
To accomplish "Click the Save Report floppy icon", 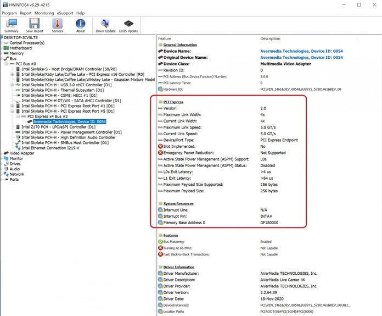I will [34, 25].
